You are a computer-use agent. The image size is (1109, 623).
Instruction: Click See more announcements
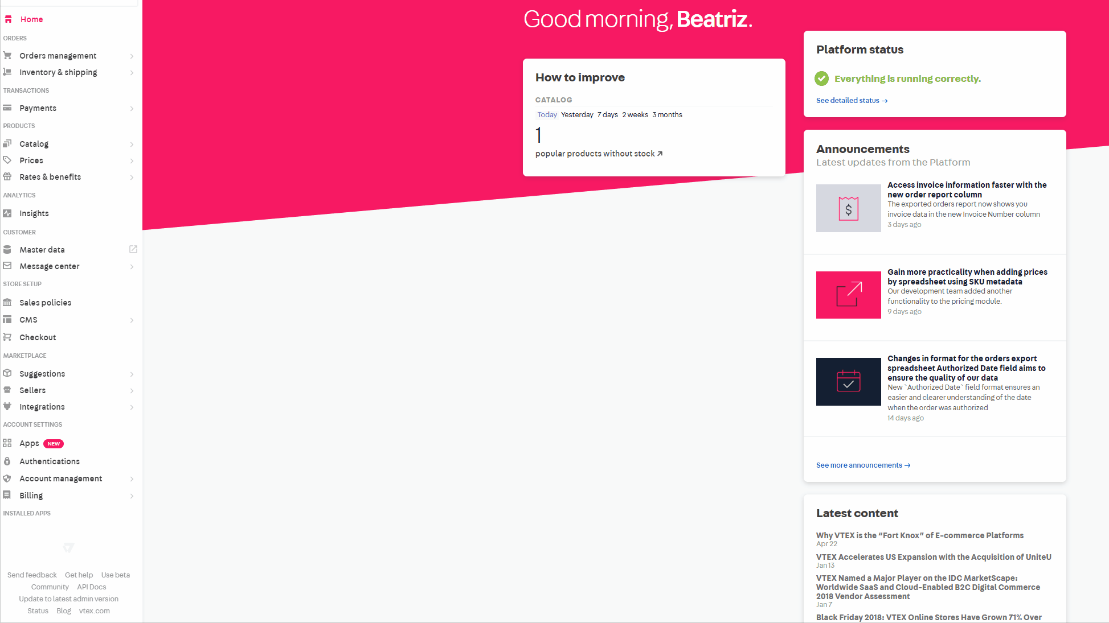[x=862, y=465]
